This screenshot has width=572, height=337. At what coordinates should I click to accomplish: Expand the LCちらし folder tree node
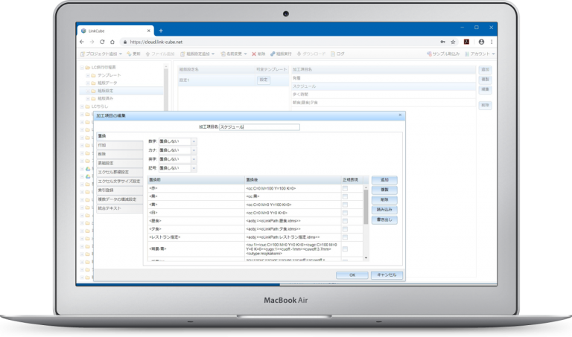point(82,106)
